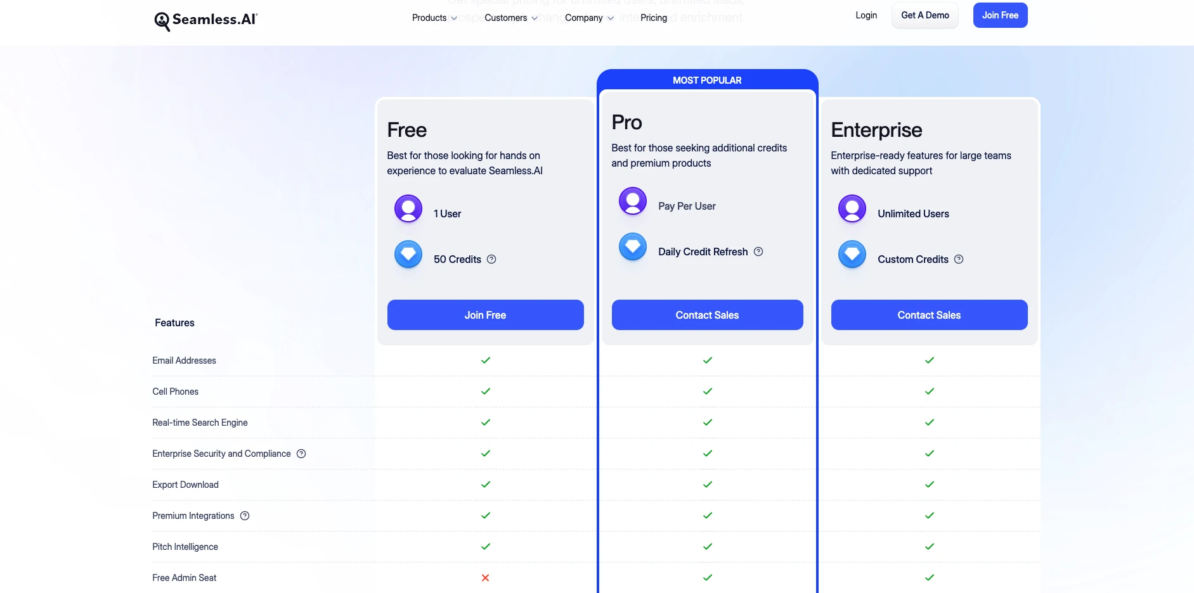The width and height of the screenshot is (1194, 593).
Task: Click the MOST POPULAR banner
Action: tap(707, 80)
